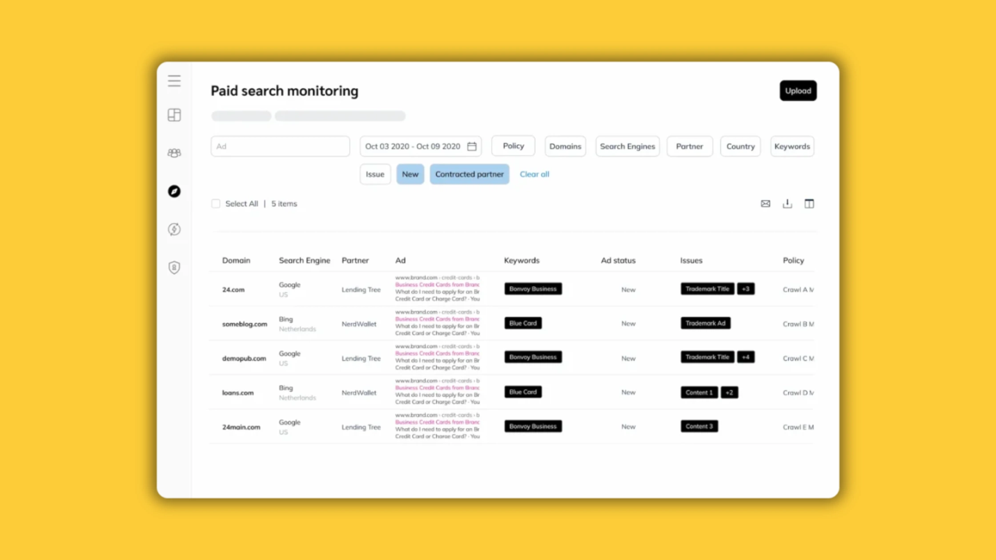Email the selected results via envelope icon
The height and width of the screenshot is (560, 996).
[765, 204]
